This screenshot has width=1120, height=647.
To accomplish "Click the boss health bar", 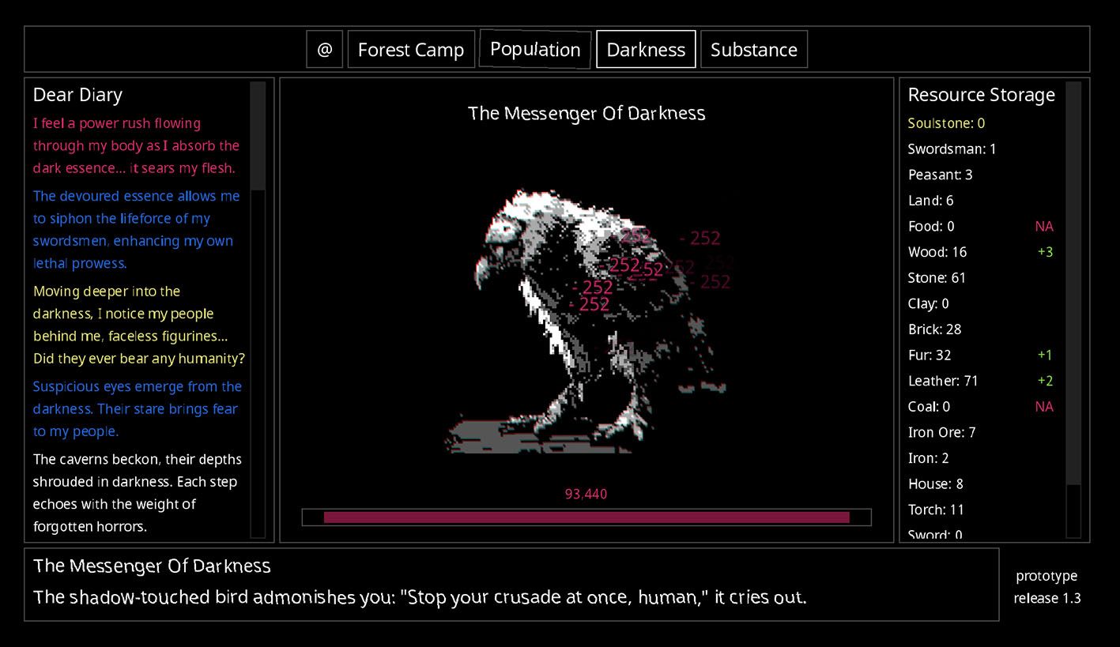I will tap(586, 517).
